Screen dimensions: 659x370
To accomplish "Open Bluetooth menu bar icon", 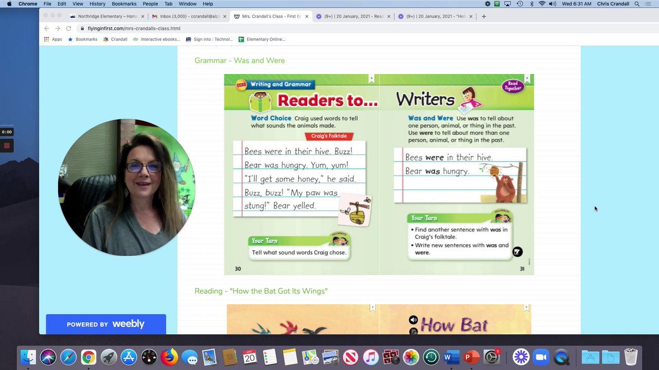I will (531, 4).
